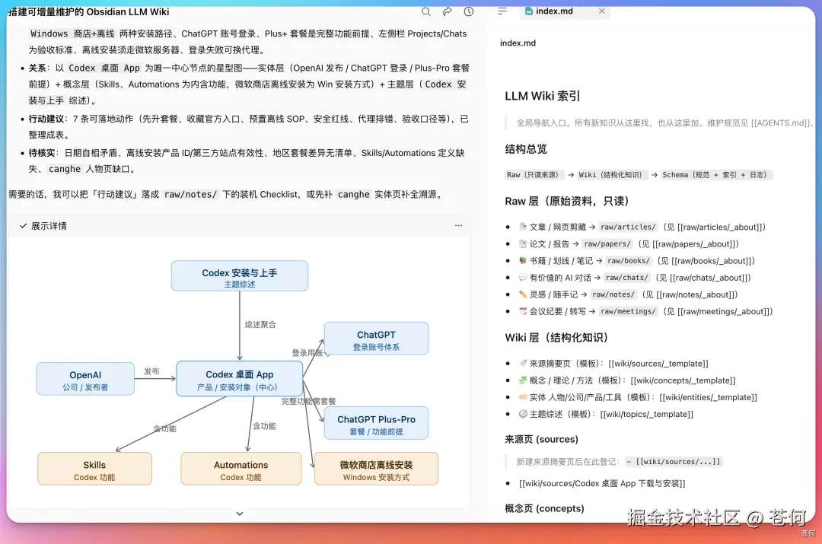The width and height of the screenshot is (822, 544).
Task: Switch to the index.md tab
Action: tap(564, 11)
